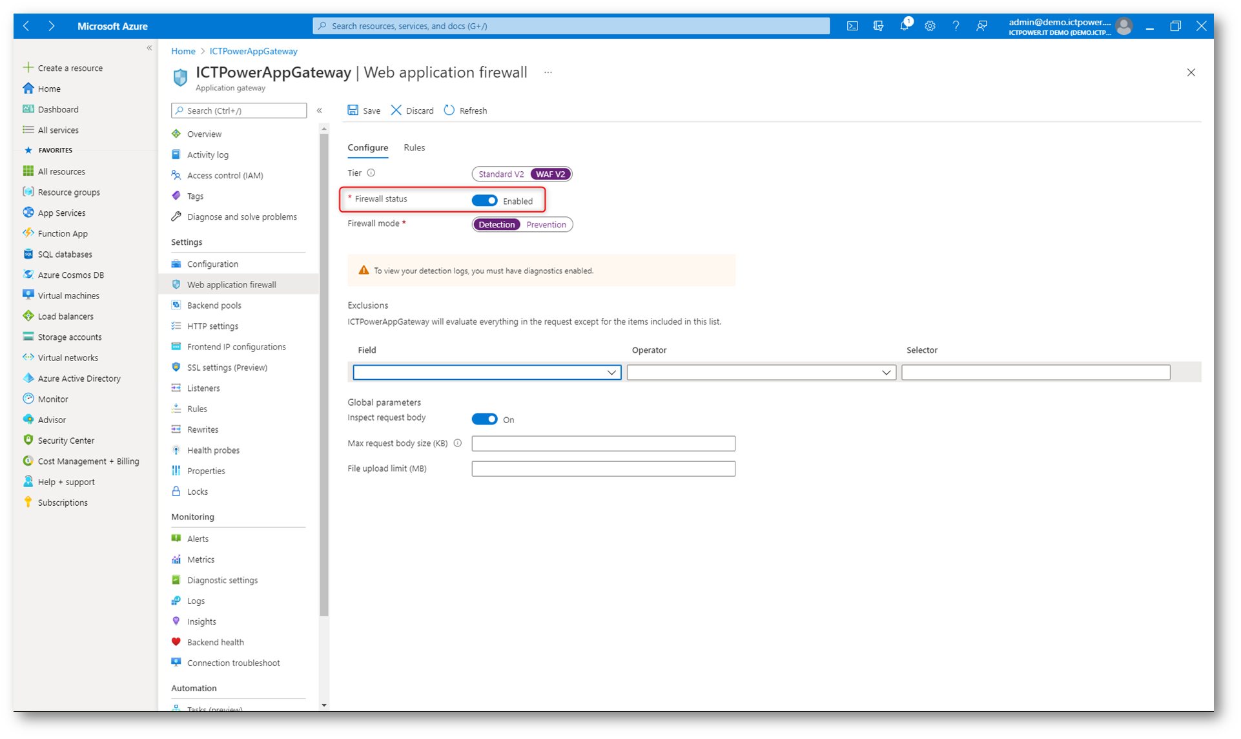Screen dimensions: 1241x739
Task: Open Cloud Shell icon in top bar
Action: coord(852,26)
